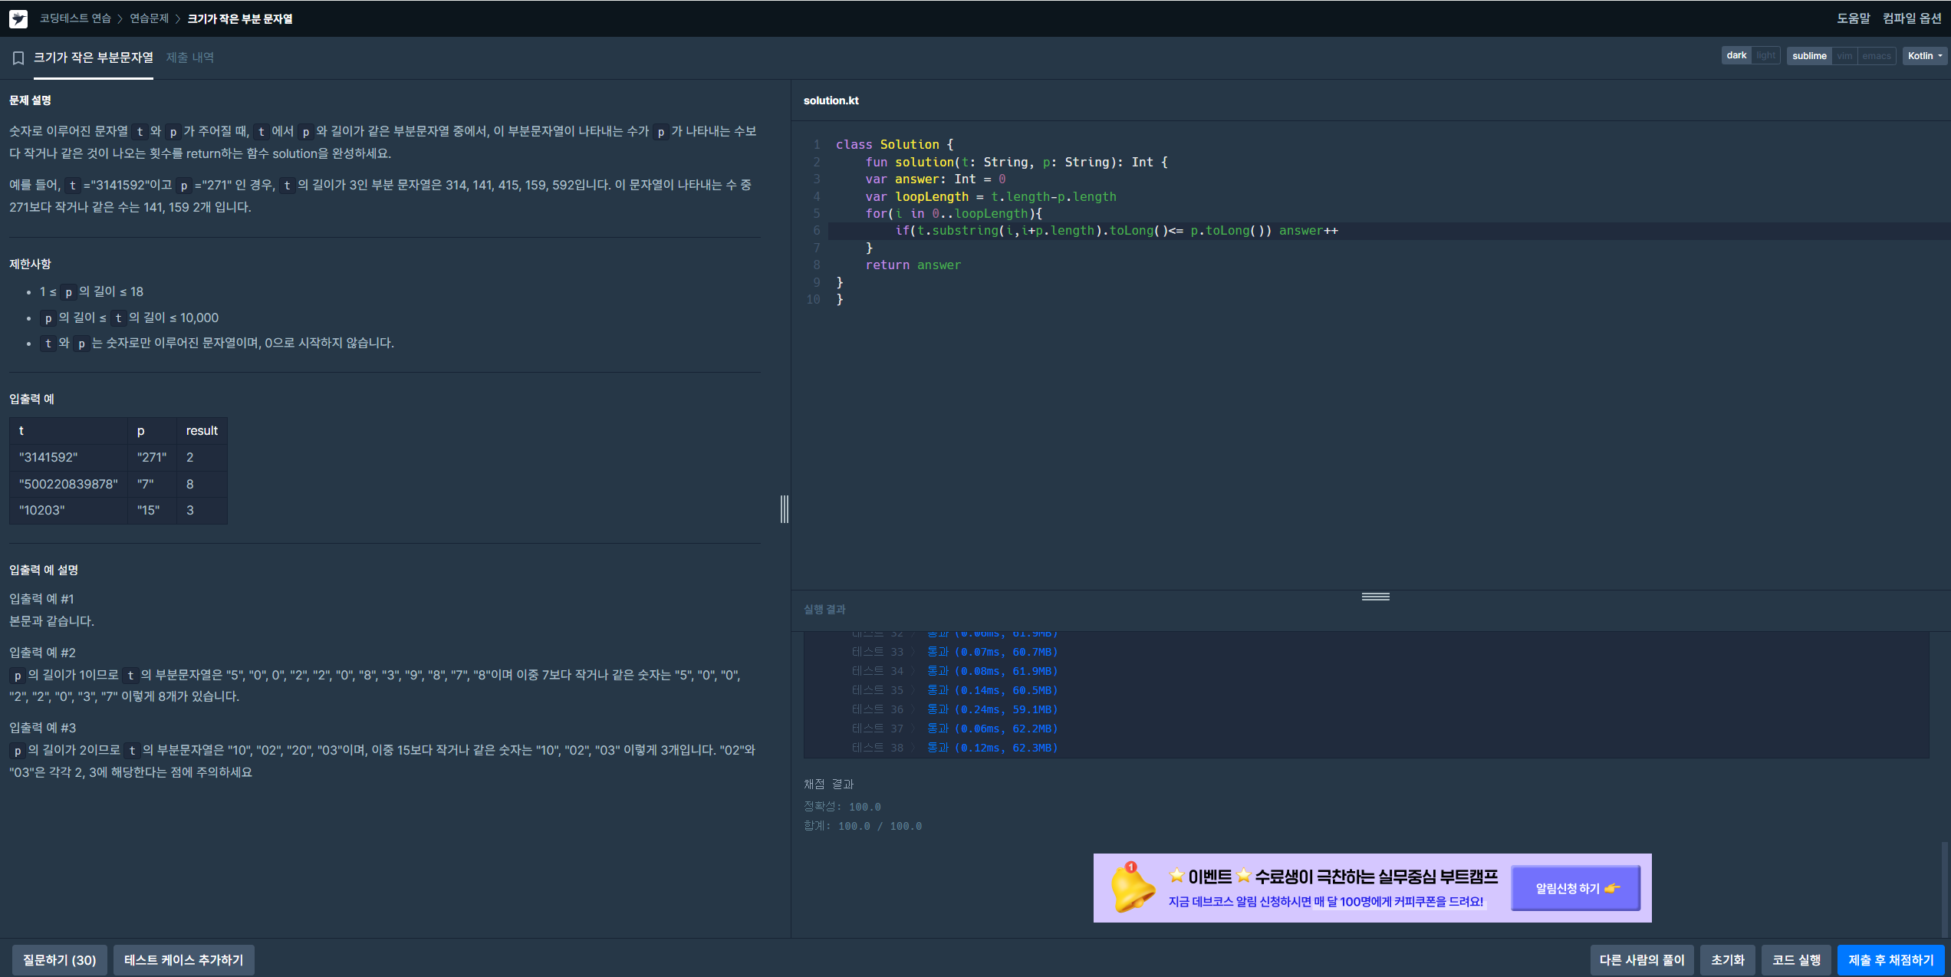Click the bell icon in event banner
Screen dimensions: 1951x977
click(x=1133, y=888)
